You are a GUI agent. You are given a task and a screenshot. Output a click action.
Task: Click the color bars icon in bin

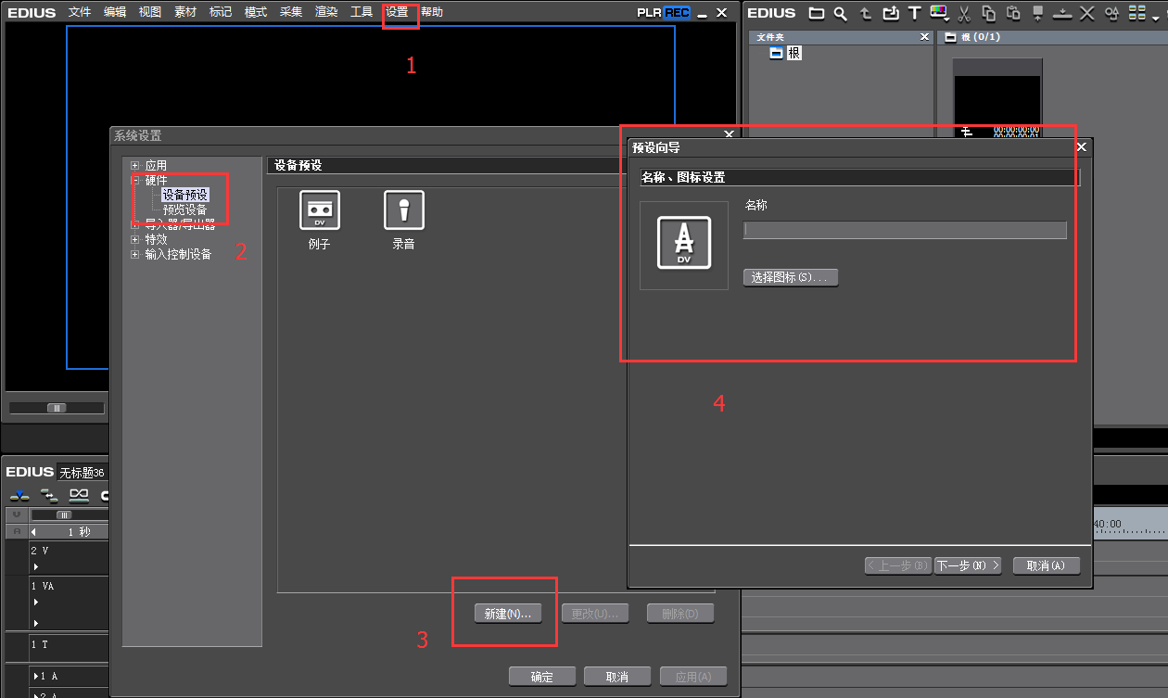click(x=937, y=12)
